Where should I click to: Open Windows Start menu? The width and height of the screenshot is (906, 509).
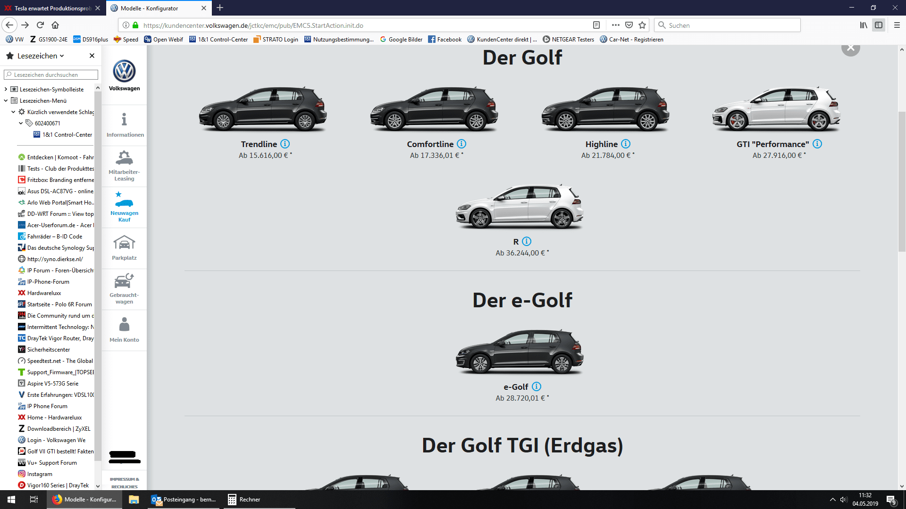11,500
